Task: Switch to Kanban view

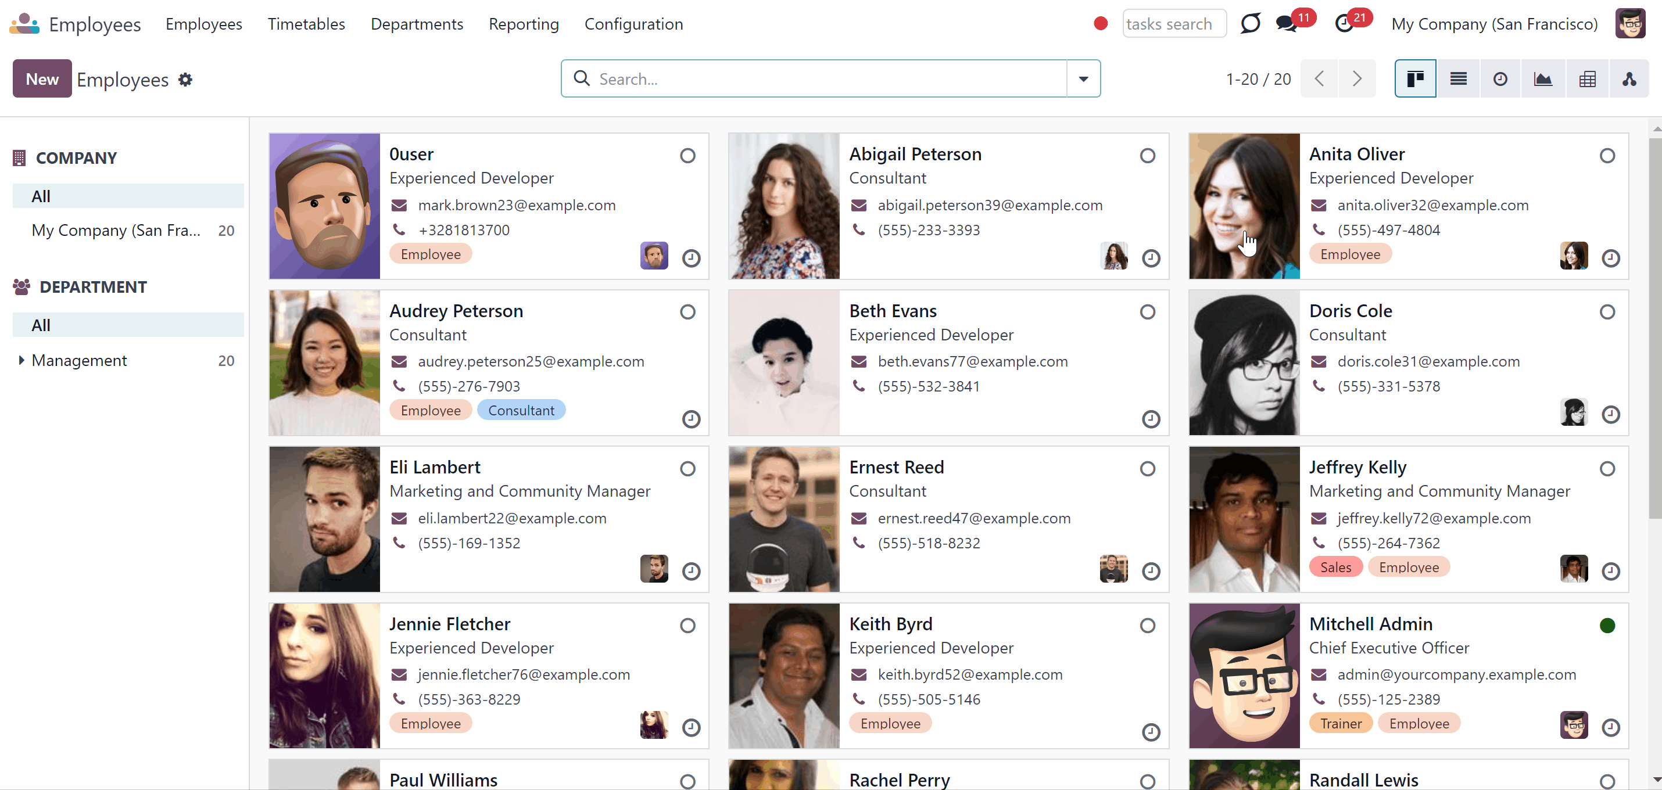Action: pyautogui.click(x=1416, y=78)
